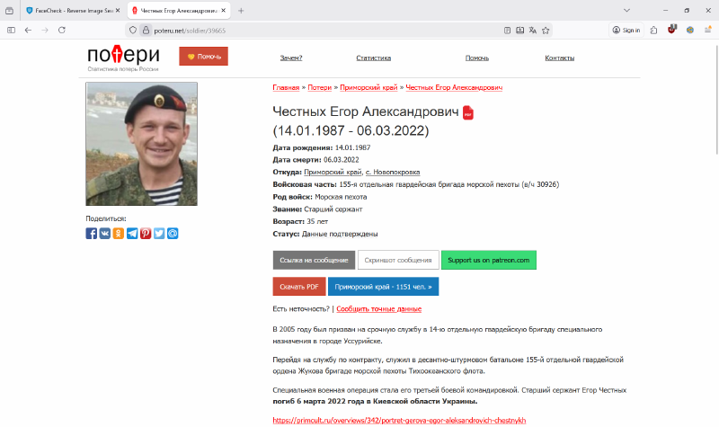Switch to the FaceCheck Reverse Image tab

(74, 10)
